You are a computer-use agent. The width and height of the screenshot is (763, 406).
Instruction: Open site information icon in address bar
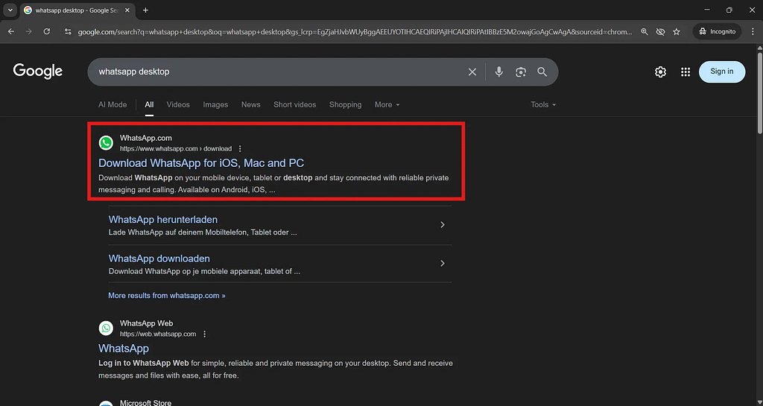[68, 31]
